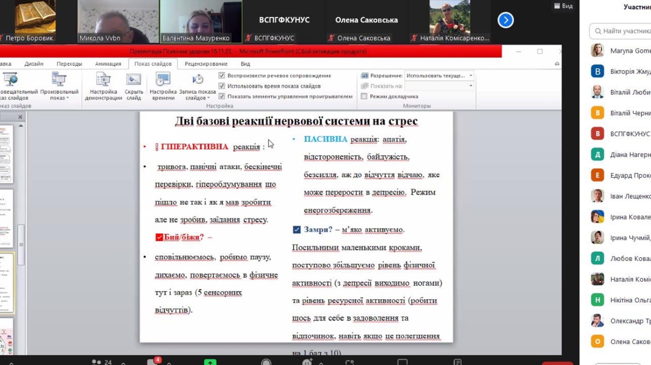Click muted mic icon on Наталія Комісаренко tile
The height and width of the screenshot is (365, 651).
[414, 38]
